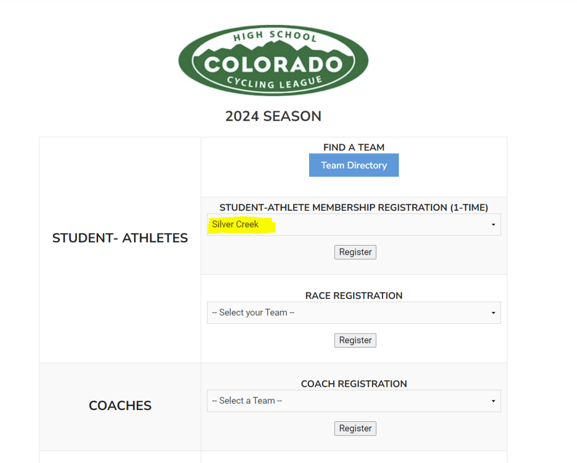Click the 'RACE REGISTRATION' label
577x463 pixels.
354,296
